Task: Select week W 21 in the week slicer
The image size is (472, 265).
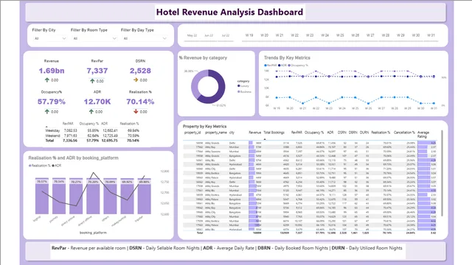Action: pos(280,35)
